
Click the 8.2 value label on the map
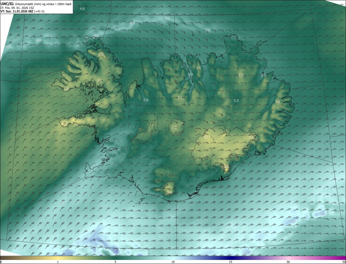(96, 36)
